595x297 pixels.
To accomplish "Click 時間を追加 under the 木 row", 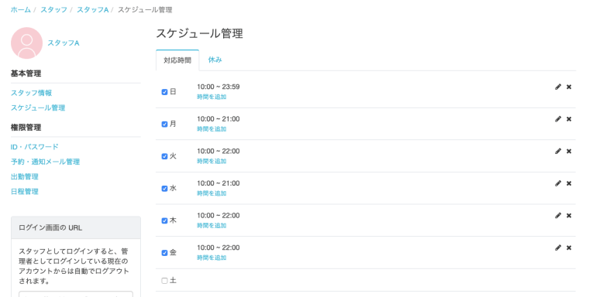I will pos(212,226).
